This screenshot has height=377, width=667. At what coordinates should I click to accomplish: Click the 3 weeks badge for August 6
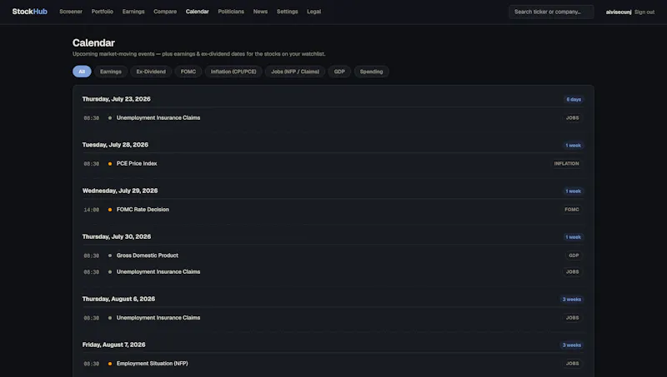click(x=572, y=300)
